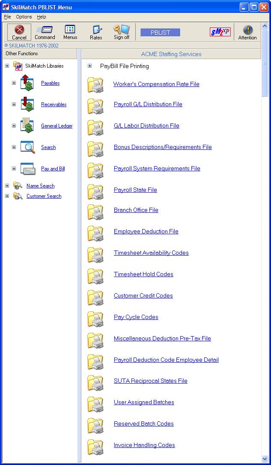Click the vertical scrollbar down arrow
The image size is (271, 465).
pos(265,459)
